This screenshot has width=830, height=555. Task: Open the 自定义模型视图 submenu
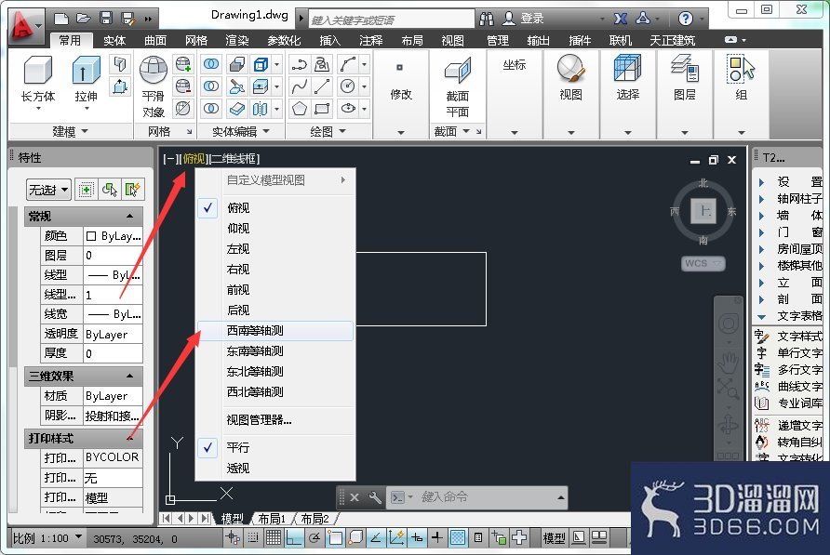click(x=275, y=180)
